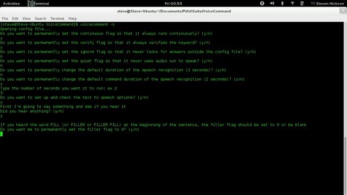Click the volume speaker icon
Viewport: 347px width, 195px height.
point(272,3)
